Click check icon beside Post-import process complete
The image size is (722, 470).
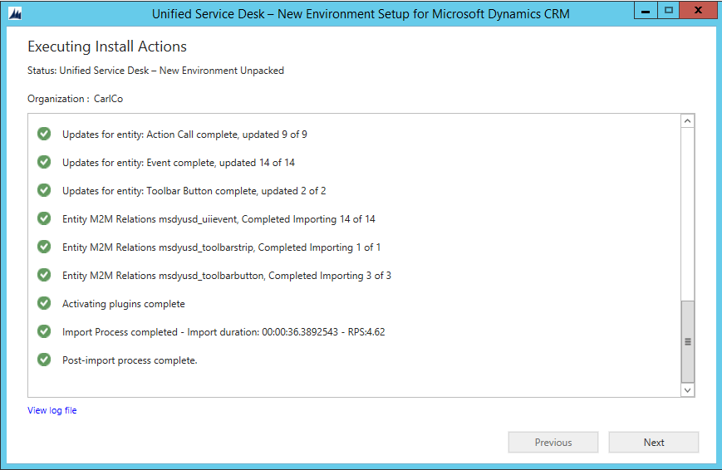[44, 360]
